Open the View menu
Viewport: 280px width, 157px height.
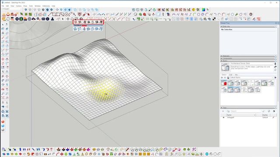(12, 6)
